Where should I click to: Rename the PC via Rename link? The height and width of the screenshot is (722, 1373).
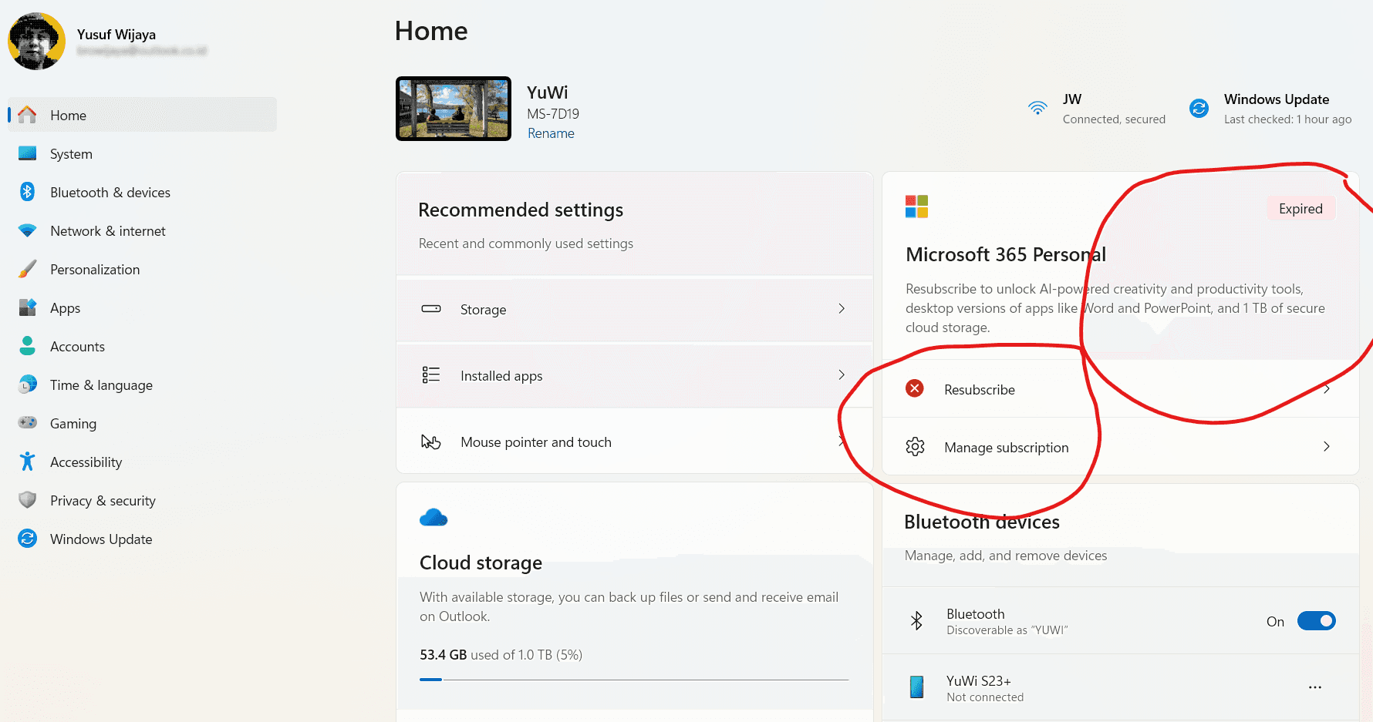coord(551,133)
